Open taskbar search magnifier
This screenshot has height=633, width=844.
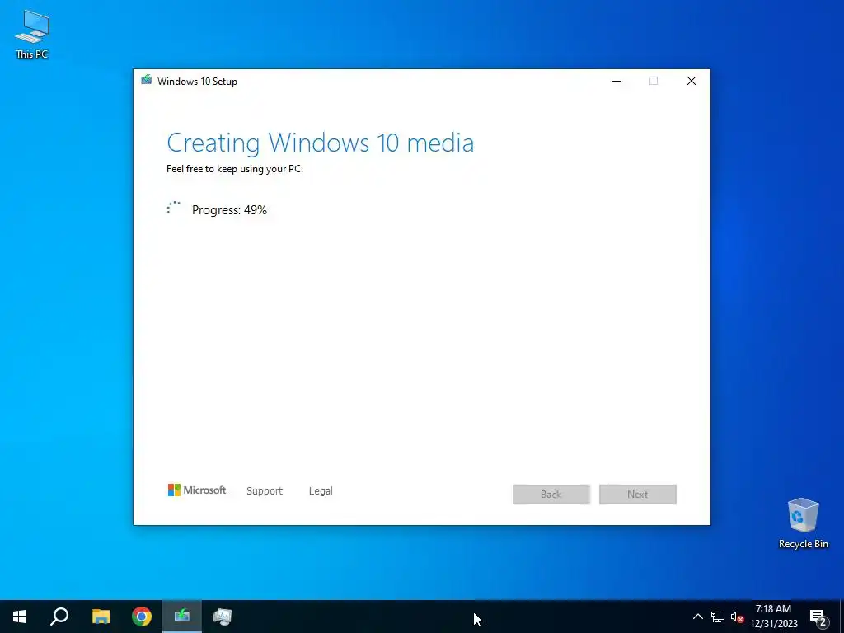click(x=59, y=617)
